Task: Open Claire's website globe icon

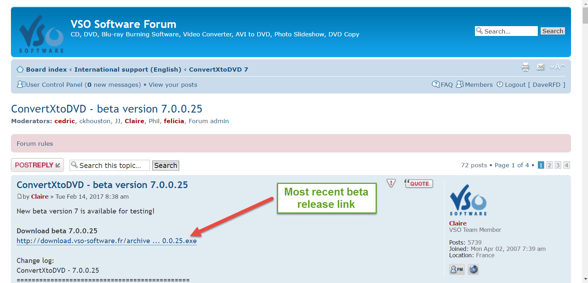Action: point(474,269)
